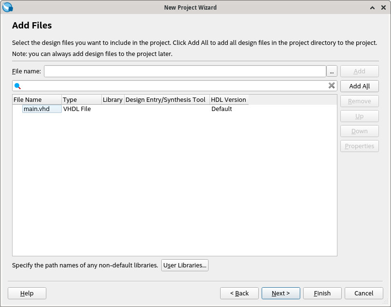391x307 pixels.
Task: Return to the previous page with Back
Action: [x=239, y=293]
